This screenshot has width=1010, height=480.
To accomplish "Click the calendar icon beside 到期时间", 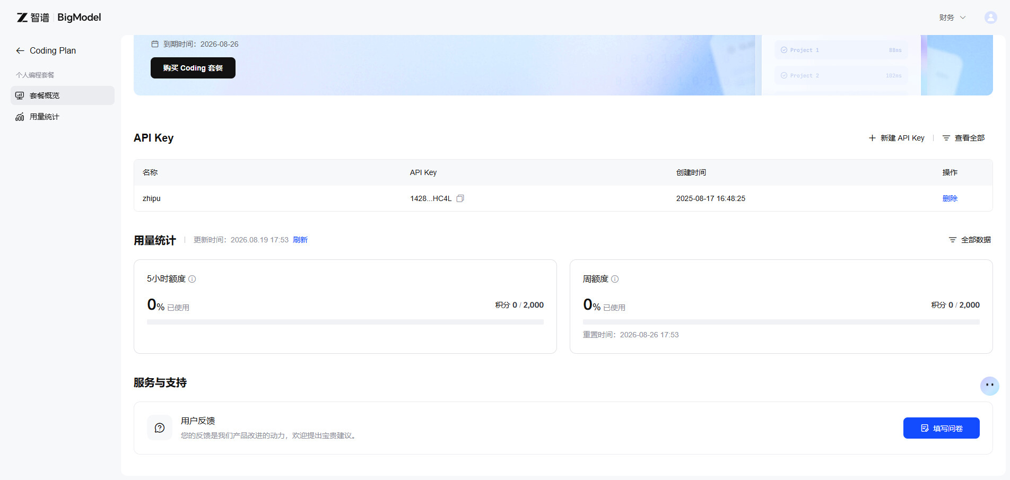I will pos(155,44).
